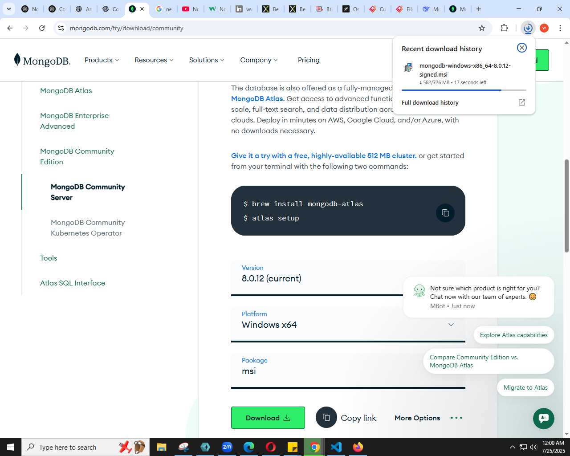Open File Explorer from the taskbar
Viewport: 570px width, 456px height.
tap(161, 447)
